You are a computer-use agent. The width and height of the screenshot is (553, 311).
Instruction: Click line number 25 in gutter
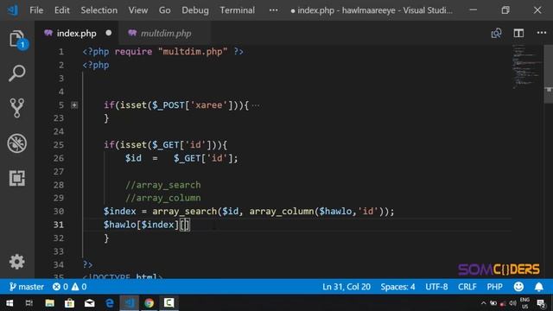[59, 144]
